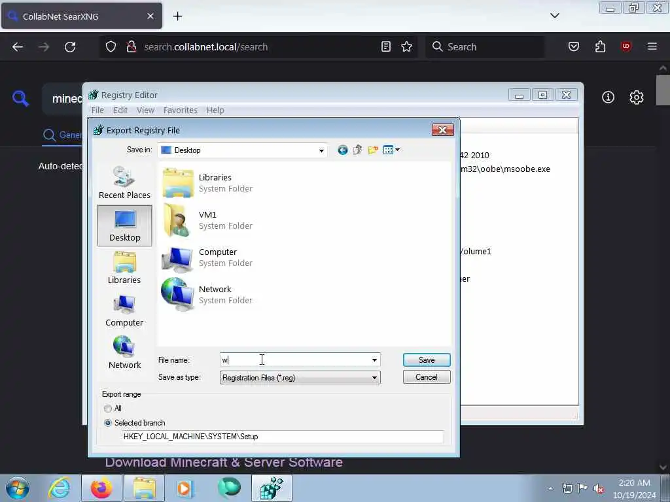
Task: Click into the File name text field
Action: pyautogui.click(x=295, y=360)
